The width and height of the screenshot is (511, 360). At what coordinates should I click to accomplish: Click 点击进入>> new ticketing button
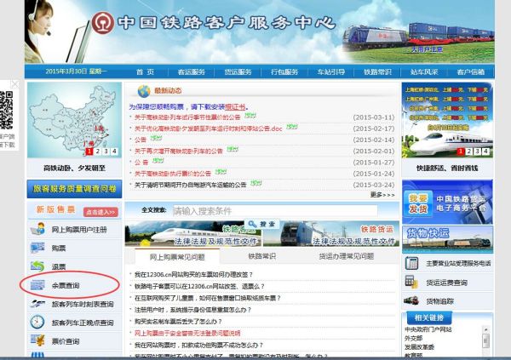100,212
